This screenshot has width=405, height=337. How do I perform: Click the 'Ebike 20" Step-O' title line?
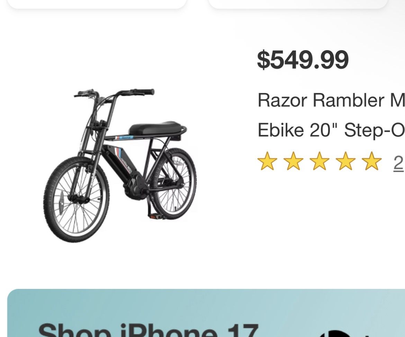click(x=331, y=130)
